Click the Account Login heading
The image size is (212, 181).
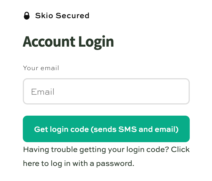click(x=68, y=42)
